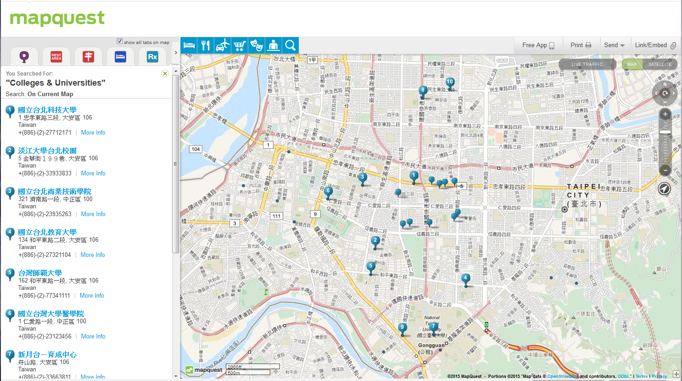Click More Info for result 3
The image size is (682, 381).
coord(93,214)
